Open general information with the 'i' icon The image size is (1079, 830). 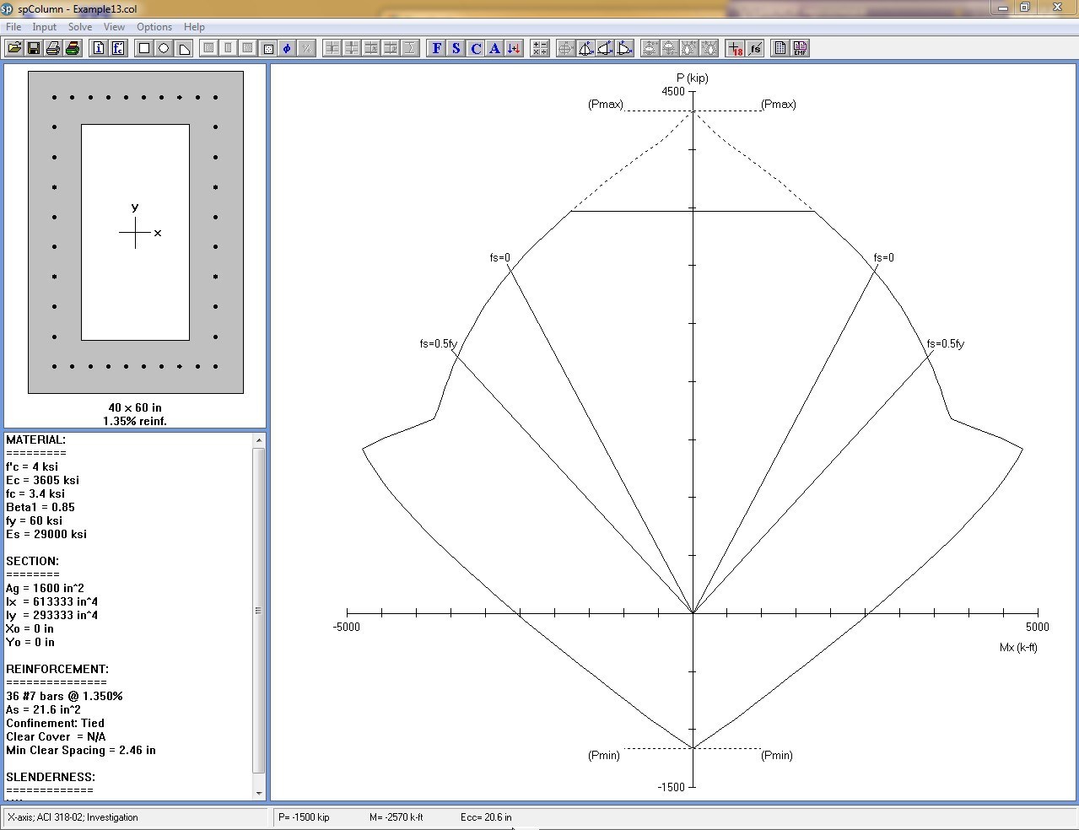99,48
